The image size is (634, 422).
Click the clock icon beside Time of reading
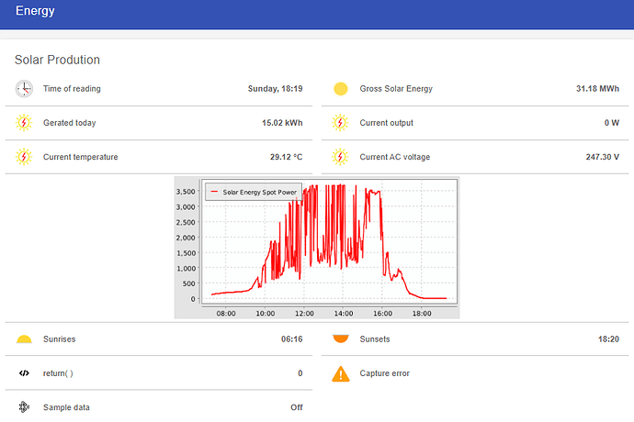tap(24, 89)
